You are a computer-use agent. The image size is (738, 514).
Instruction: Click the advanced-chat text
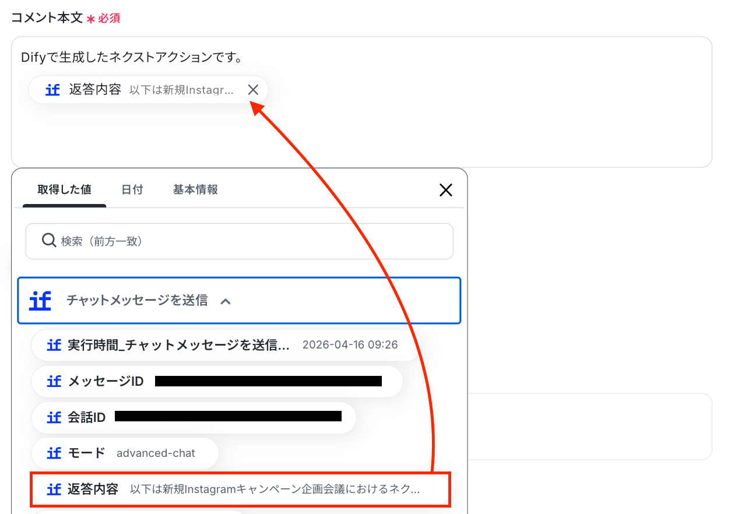click(156, 453)
